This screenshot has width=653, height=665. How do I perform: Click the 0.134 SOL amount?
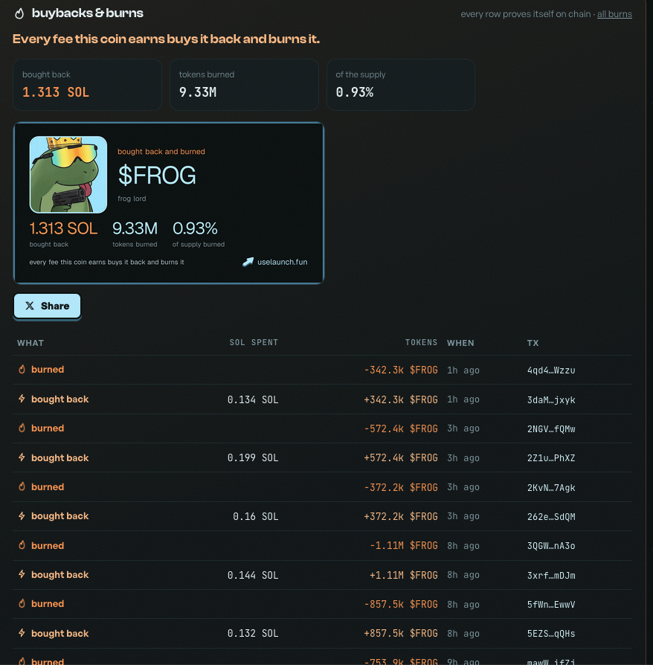[x=253, y=399]
